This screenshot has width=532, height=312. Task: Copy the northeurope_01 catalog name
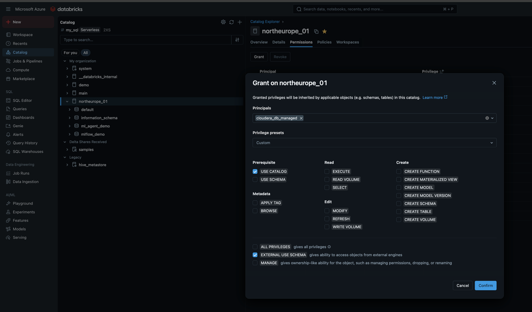pos(316,31)
